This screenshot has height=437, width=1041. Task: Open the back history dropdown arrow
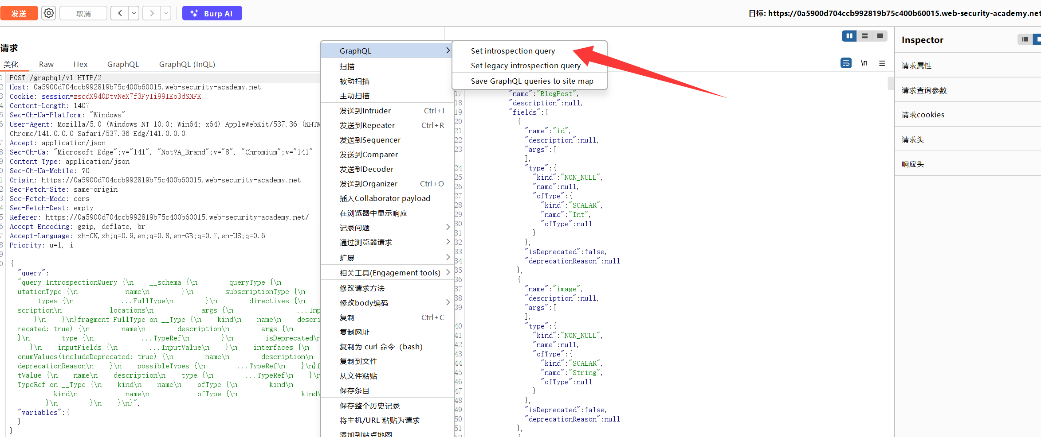pyautogui.click(x=134, y=13)
